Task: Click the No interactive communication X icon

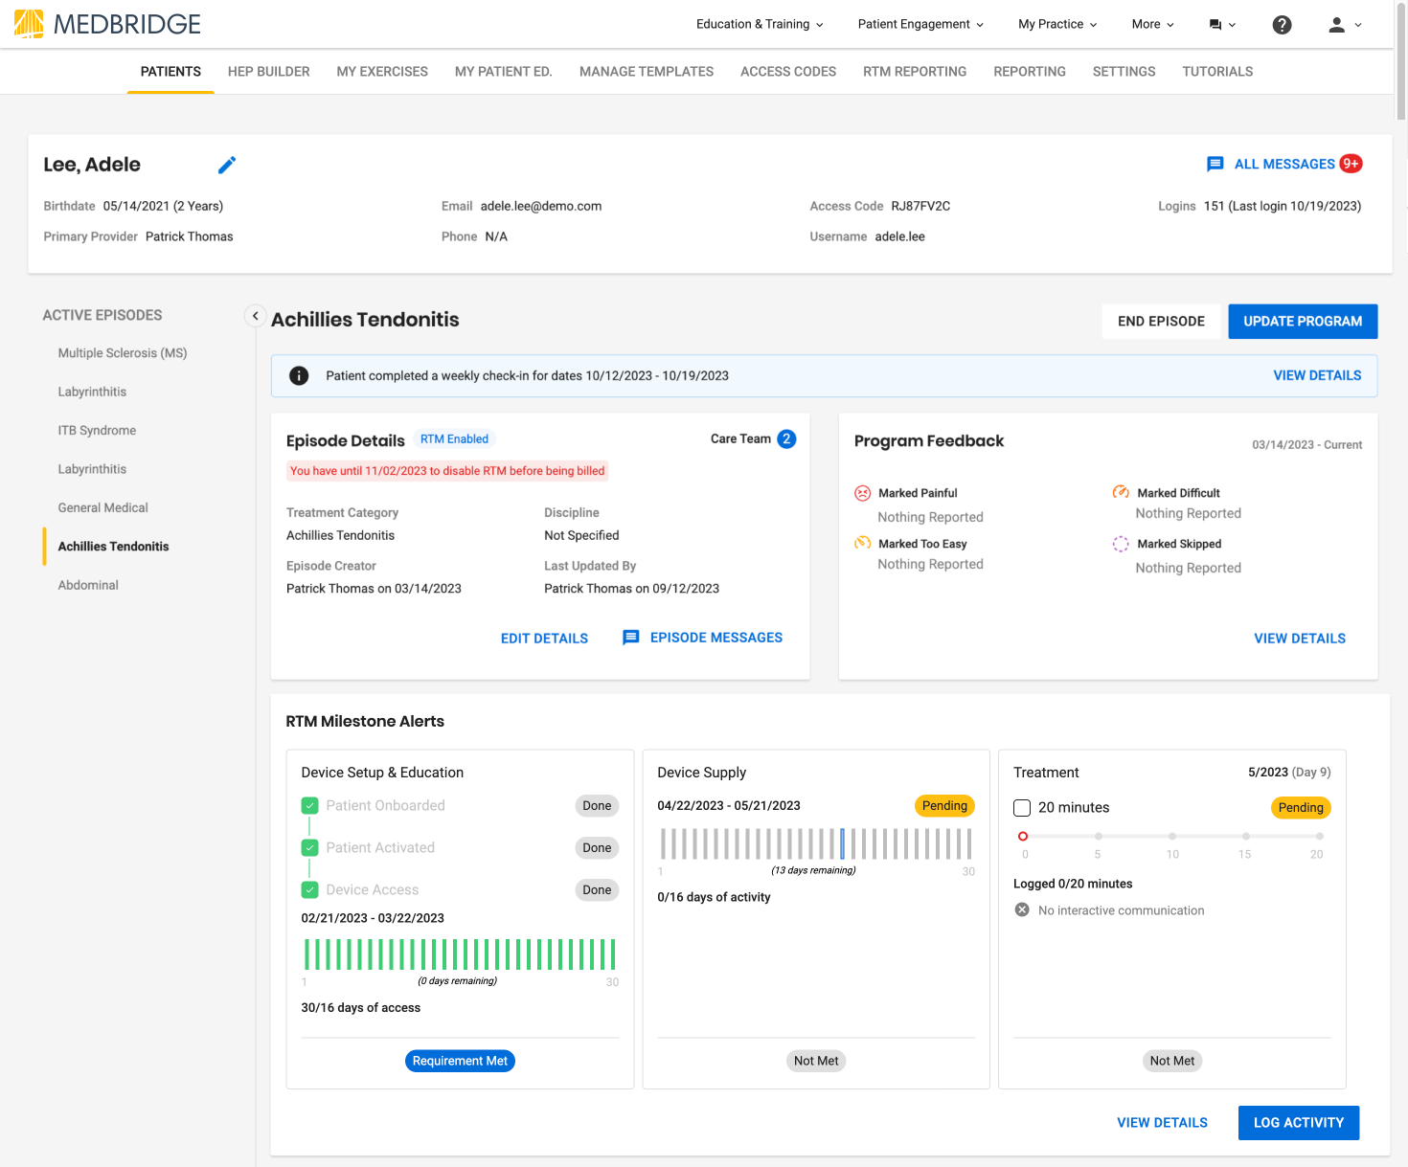Action: click(x=1022, y=909)
